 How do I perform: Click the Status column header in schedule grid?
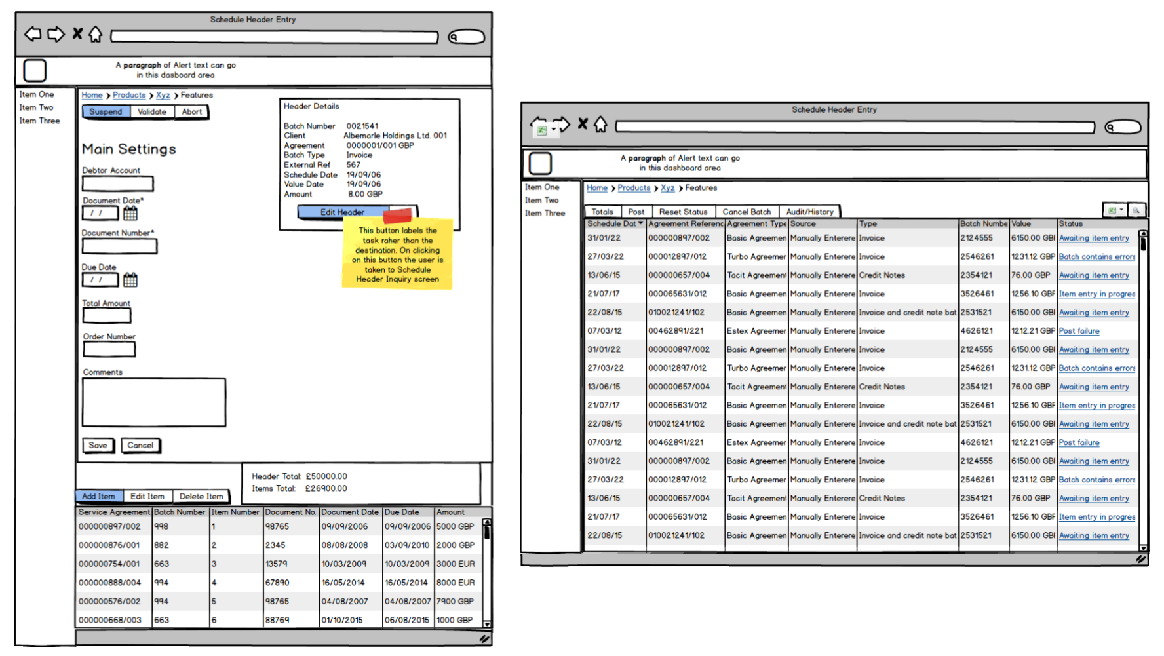point(1097,223)
